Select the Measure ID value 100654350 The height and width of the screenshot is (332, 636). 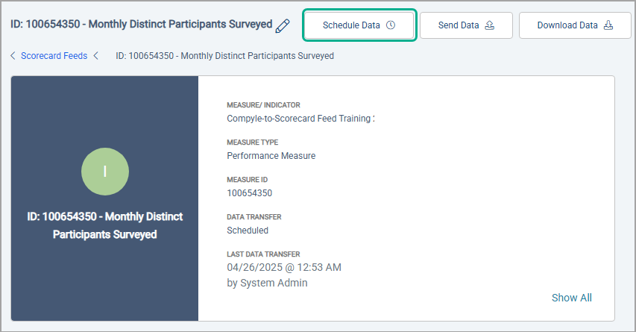tap(249, 193)
